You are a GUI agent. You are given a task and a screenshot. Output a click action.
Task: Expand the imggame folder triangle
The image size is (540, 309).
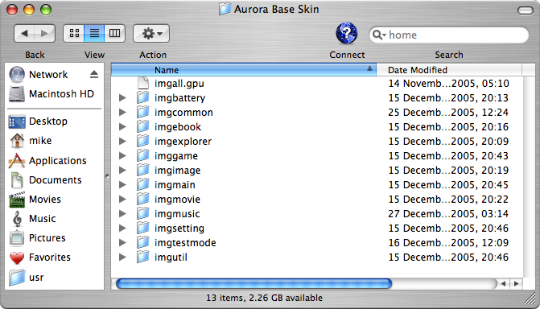click(122, 155)
